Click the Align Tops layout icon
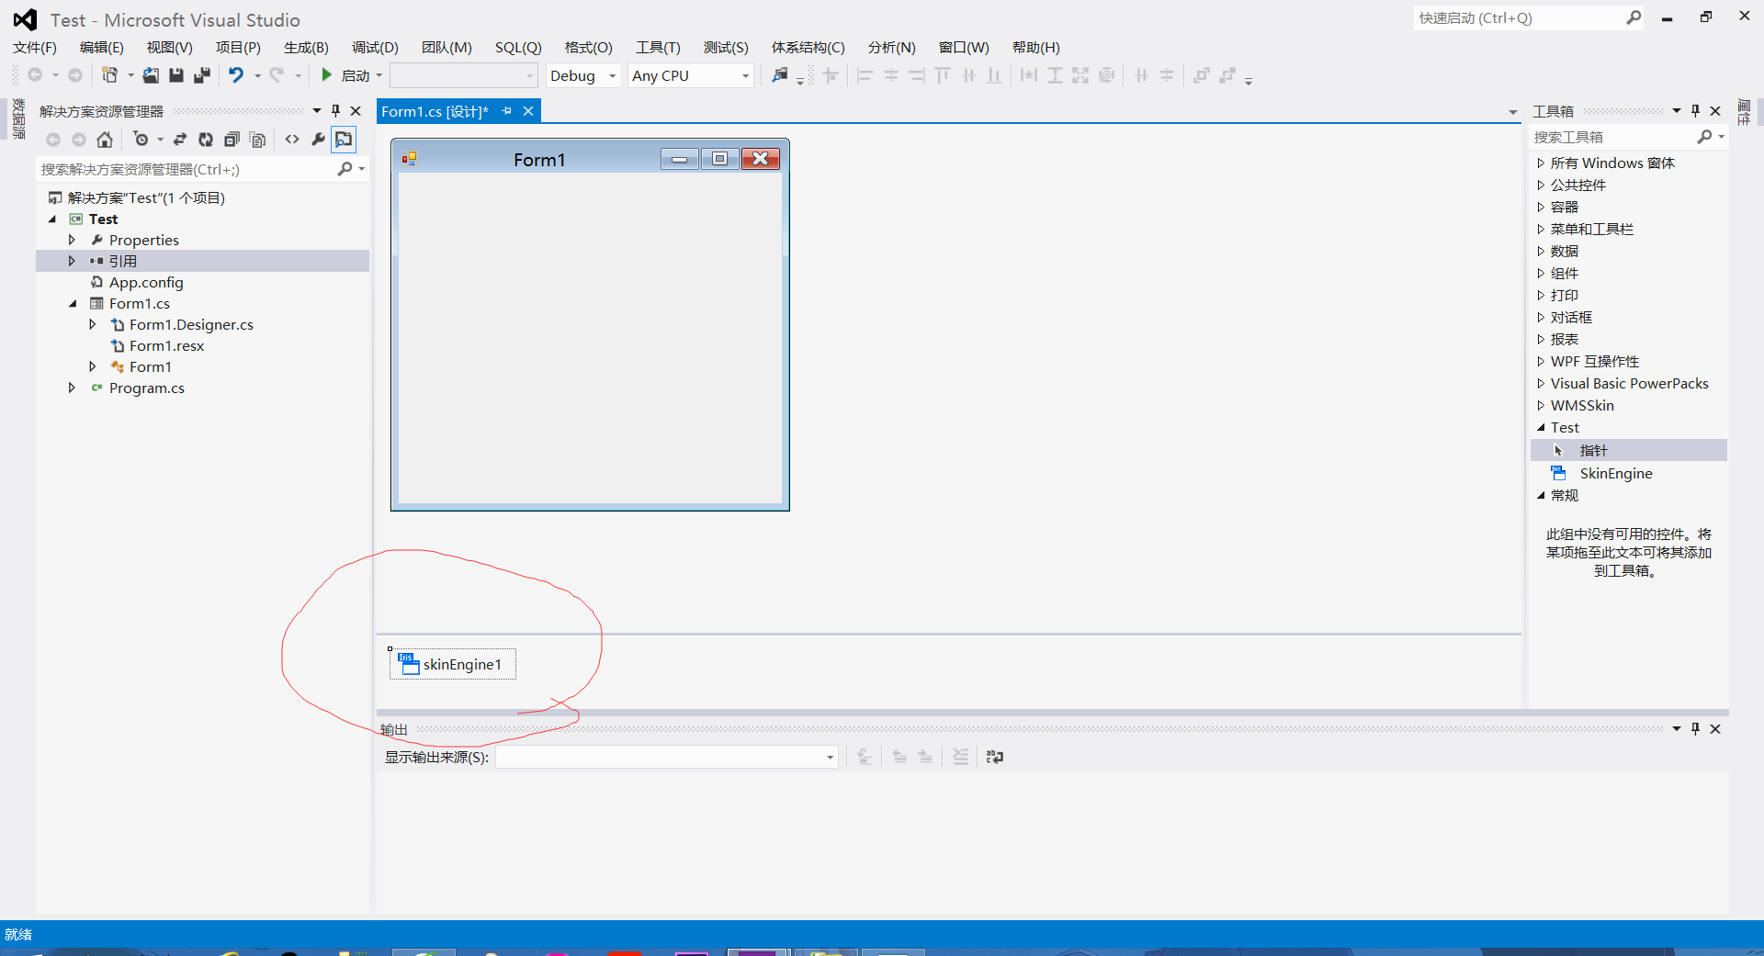Viewport: 1764px width, 956px height. [943, 75]
